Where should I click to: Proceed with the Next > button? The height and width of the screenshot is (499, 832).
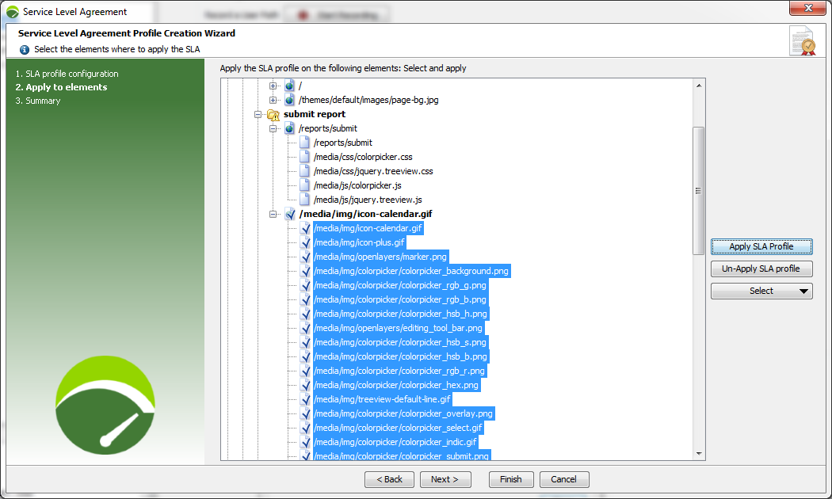click(445, 479)
